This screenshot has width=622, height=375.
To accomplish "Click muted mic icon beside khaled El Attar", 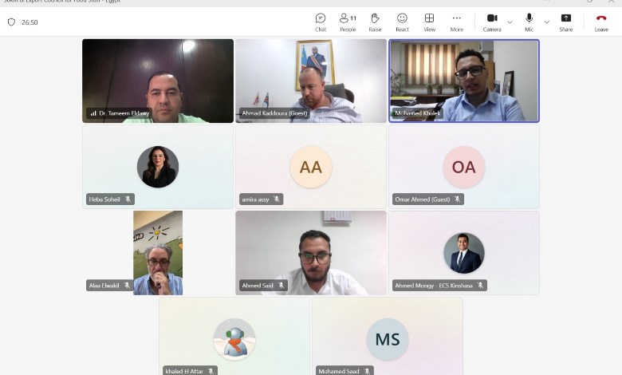I will pyautogui.click(x=211, y=372).
